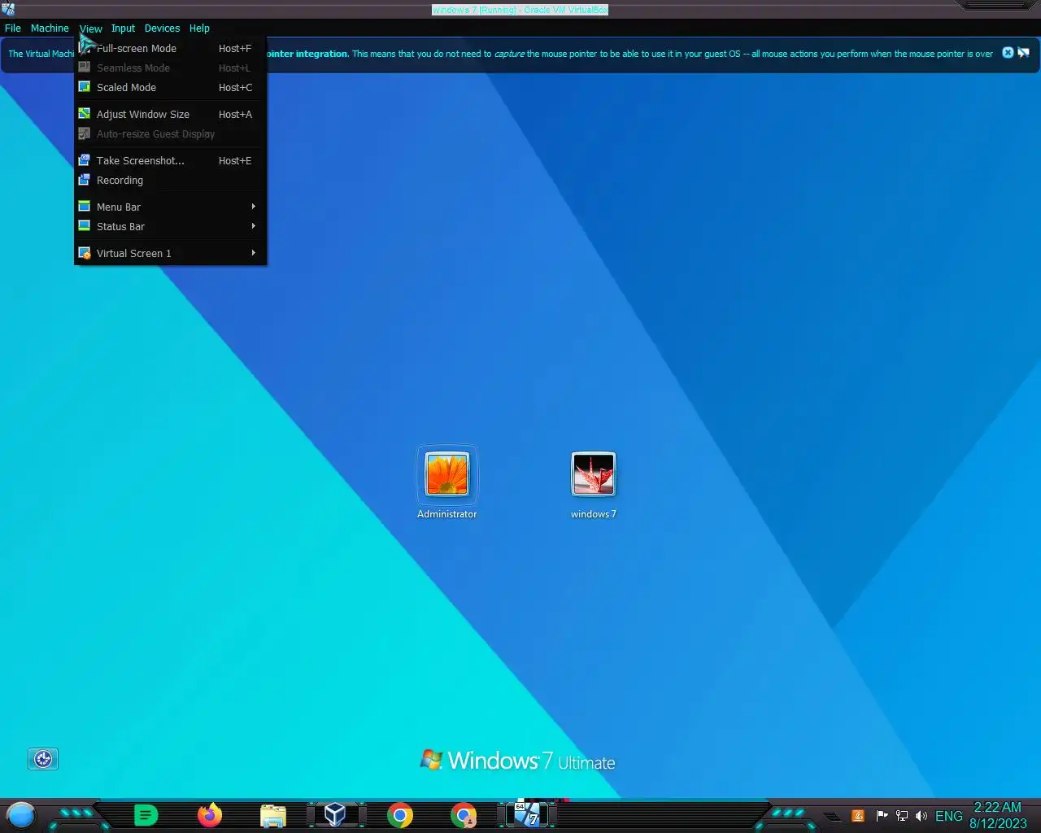Choose Adjust Window Size
The height and width of the screenshot is (833, 1041).
click(170, 114)
